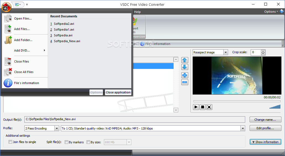The width and height of the screenshot is (285, 156).
Task: Move selected file down with arrow icon
Action: point(185,67)
